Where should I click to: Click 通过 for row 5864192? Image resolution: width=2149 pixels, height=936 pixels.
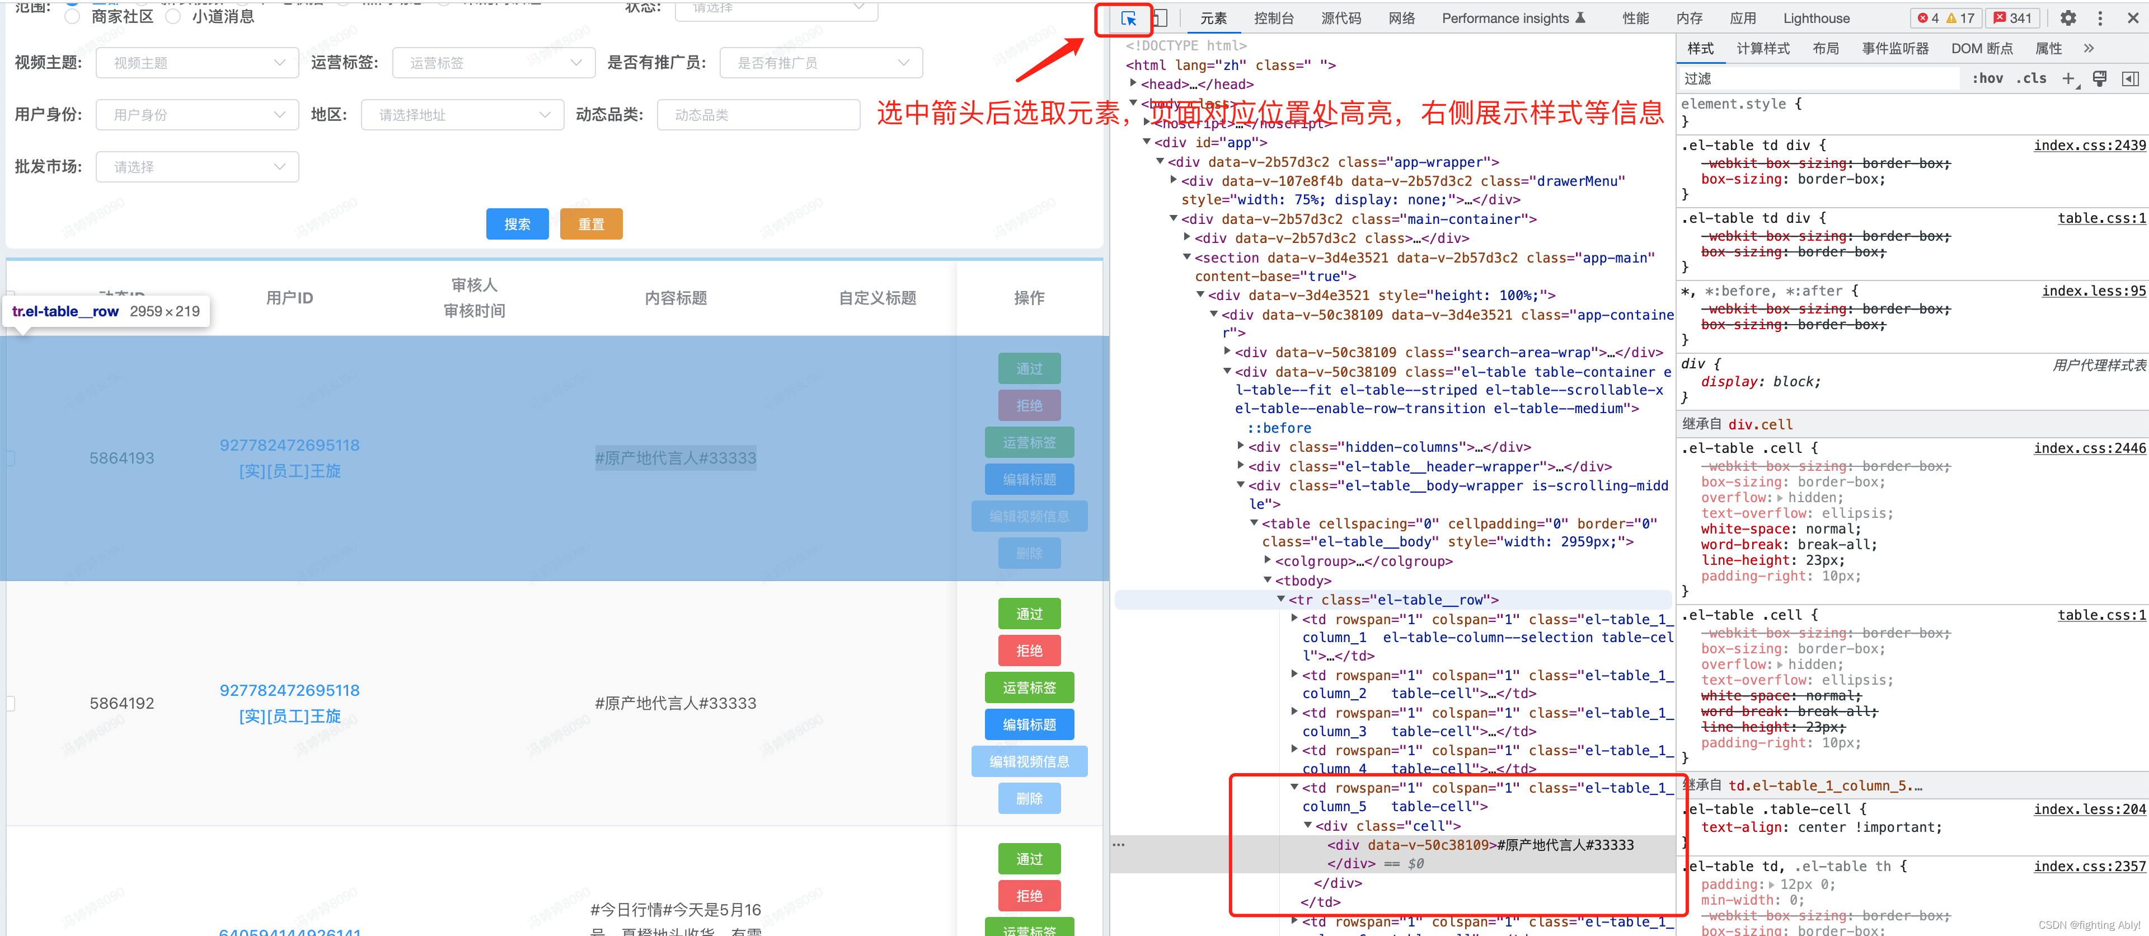[1029, 613]
